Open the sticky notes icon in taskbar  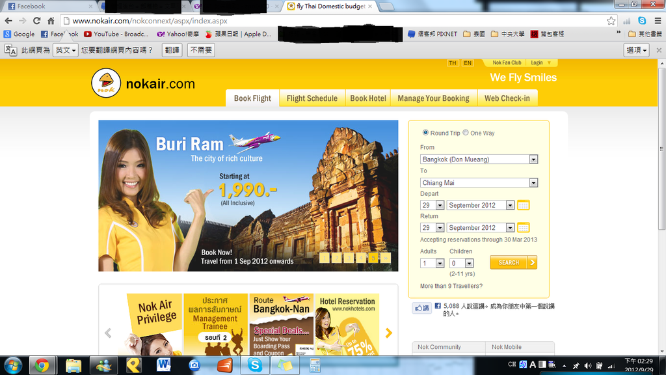point(285,365)
